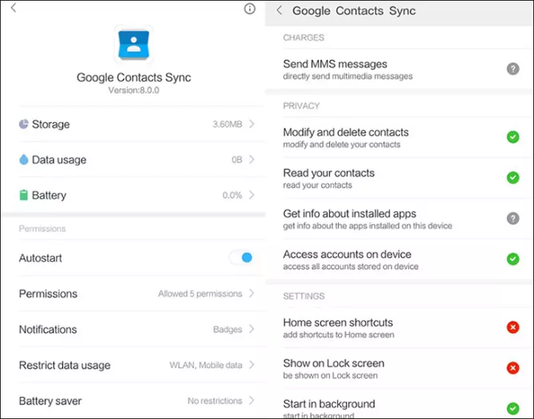This screenshot has width=534, height=419.
Task: Tap the WLAN, Mobile data value
Action: point(206,365)
